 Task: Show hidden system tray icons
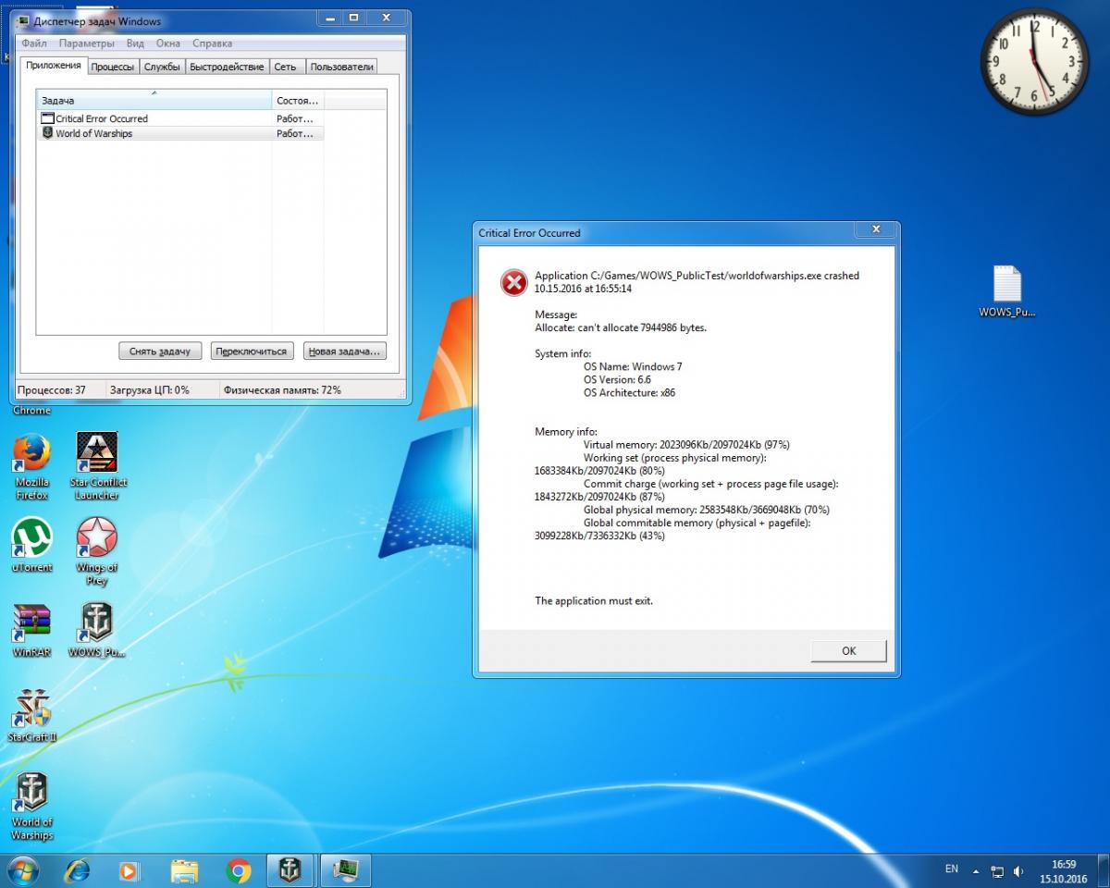click(974, 871)
